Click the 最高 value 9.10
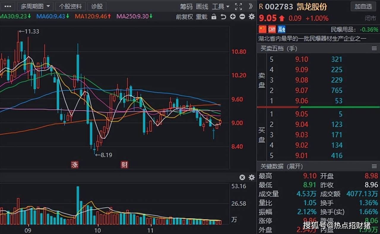Viewport: 380px width, 234px height. [310, 176]
